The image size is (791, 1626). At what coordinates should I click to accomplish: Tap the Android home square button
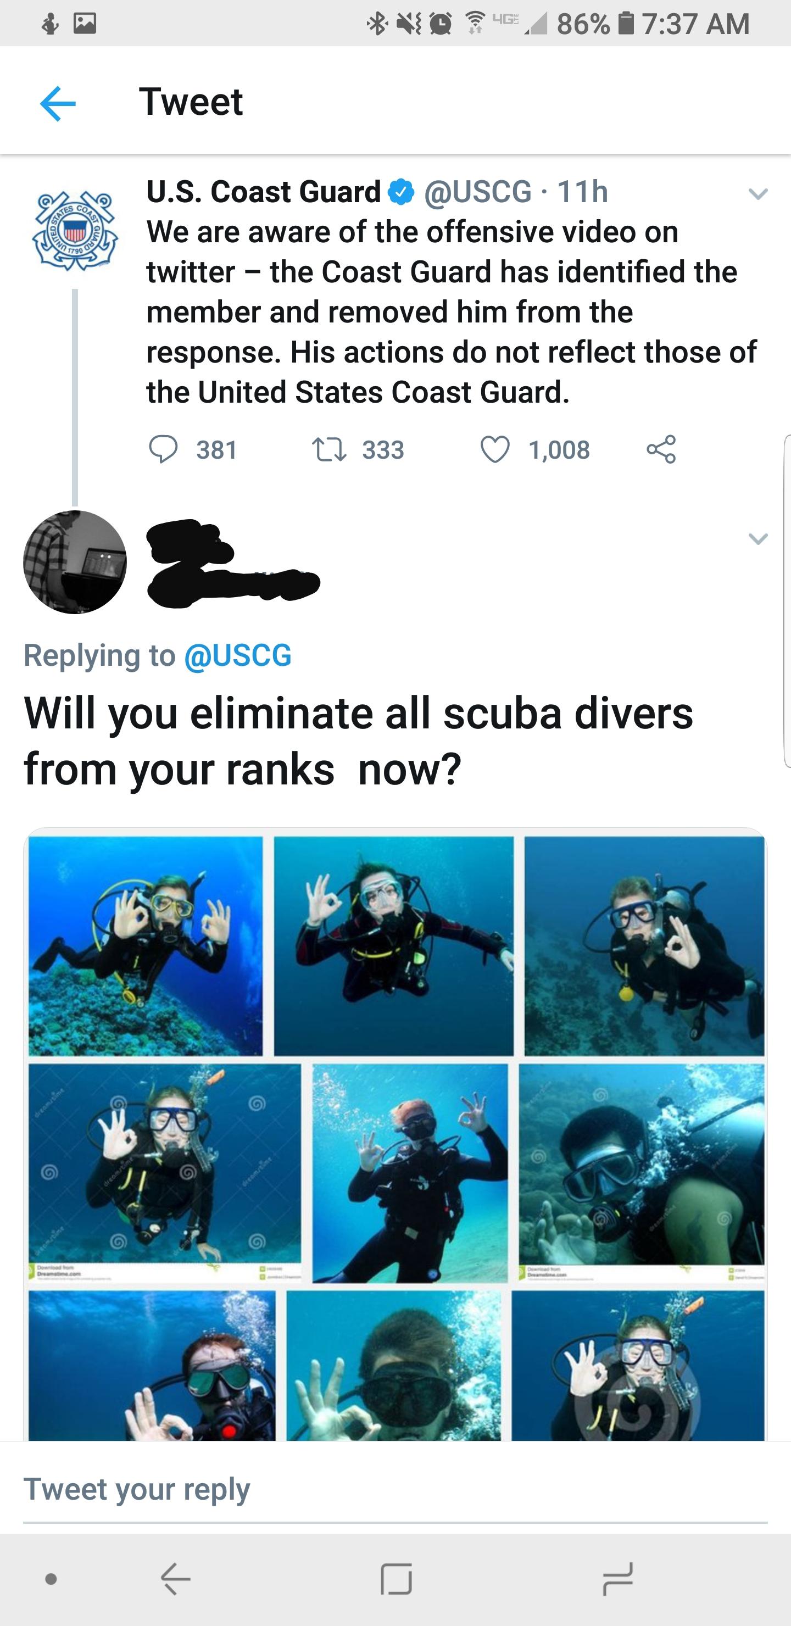(397, 1579)
